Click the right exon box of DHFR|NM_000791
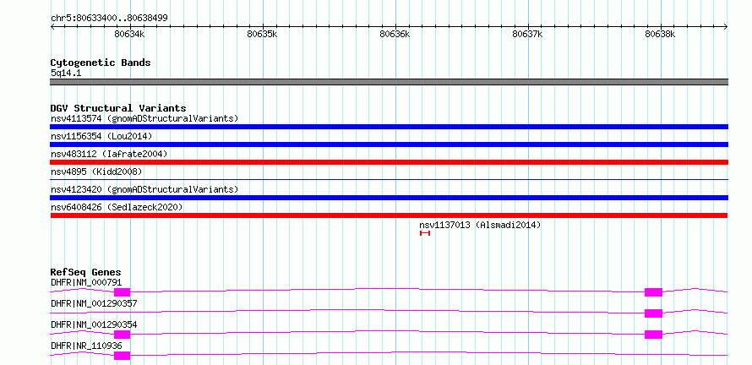The image size is (752, 365). [x=653, y=292]
